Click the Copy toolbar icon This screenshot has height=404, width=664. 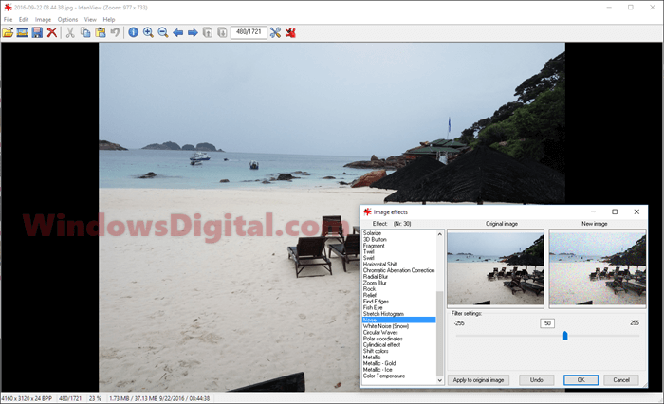pos(85,32)
